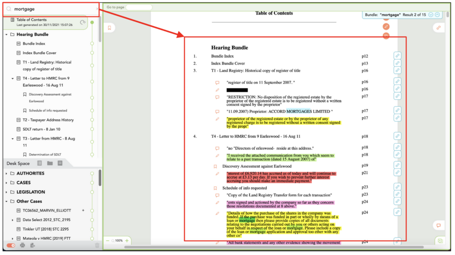Image resolution: width=455 pixels, height=255 pixels.
Task: Open Index Bundle Cover in the tree
Action: coord(40,53)
